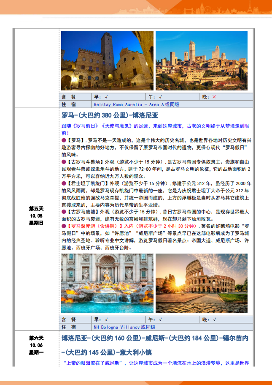Click 星期一 weekday text
This screenshot has width=272, height=385.
point(36,352)
